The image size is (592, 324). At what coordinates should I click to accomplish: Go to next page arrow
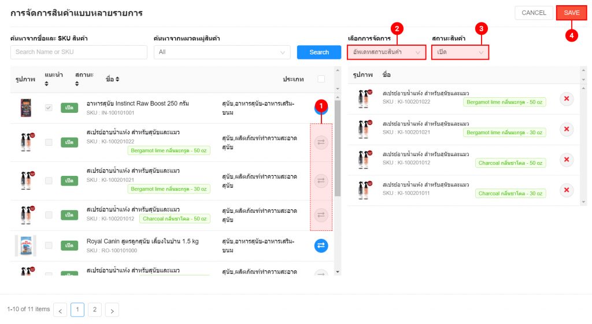[112, 310]
